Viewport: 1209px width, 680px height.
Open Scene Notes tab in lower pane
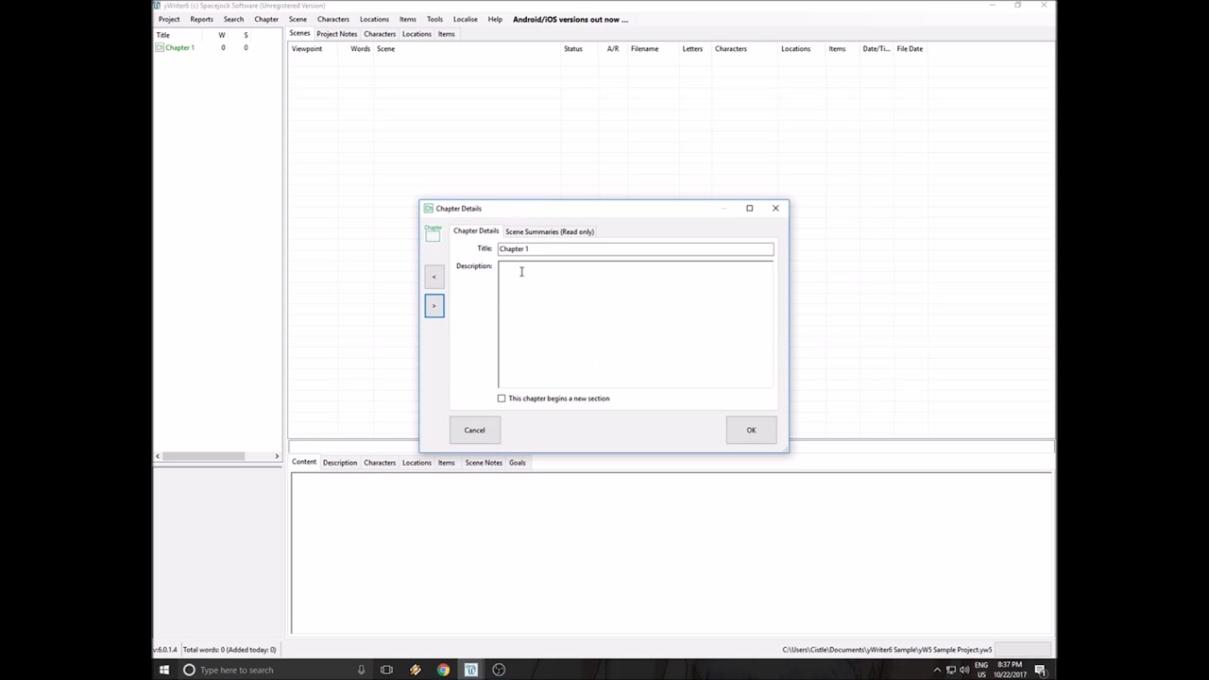click(484, 463)
